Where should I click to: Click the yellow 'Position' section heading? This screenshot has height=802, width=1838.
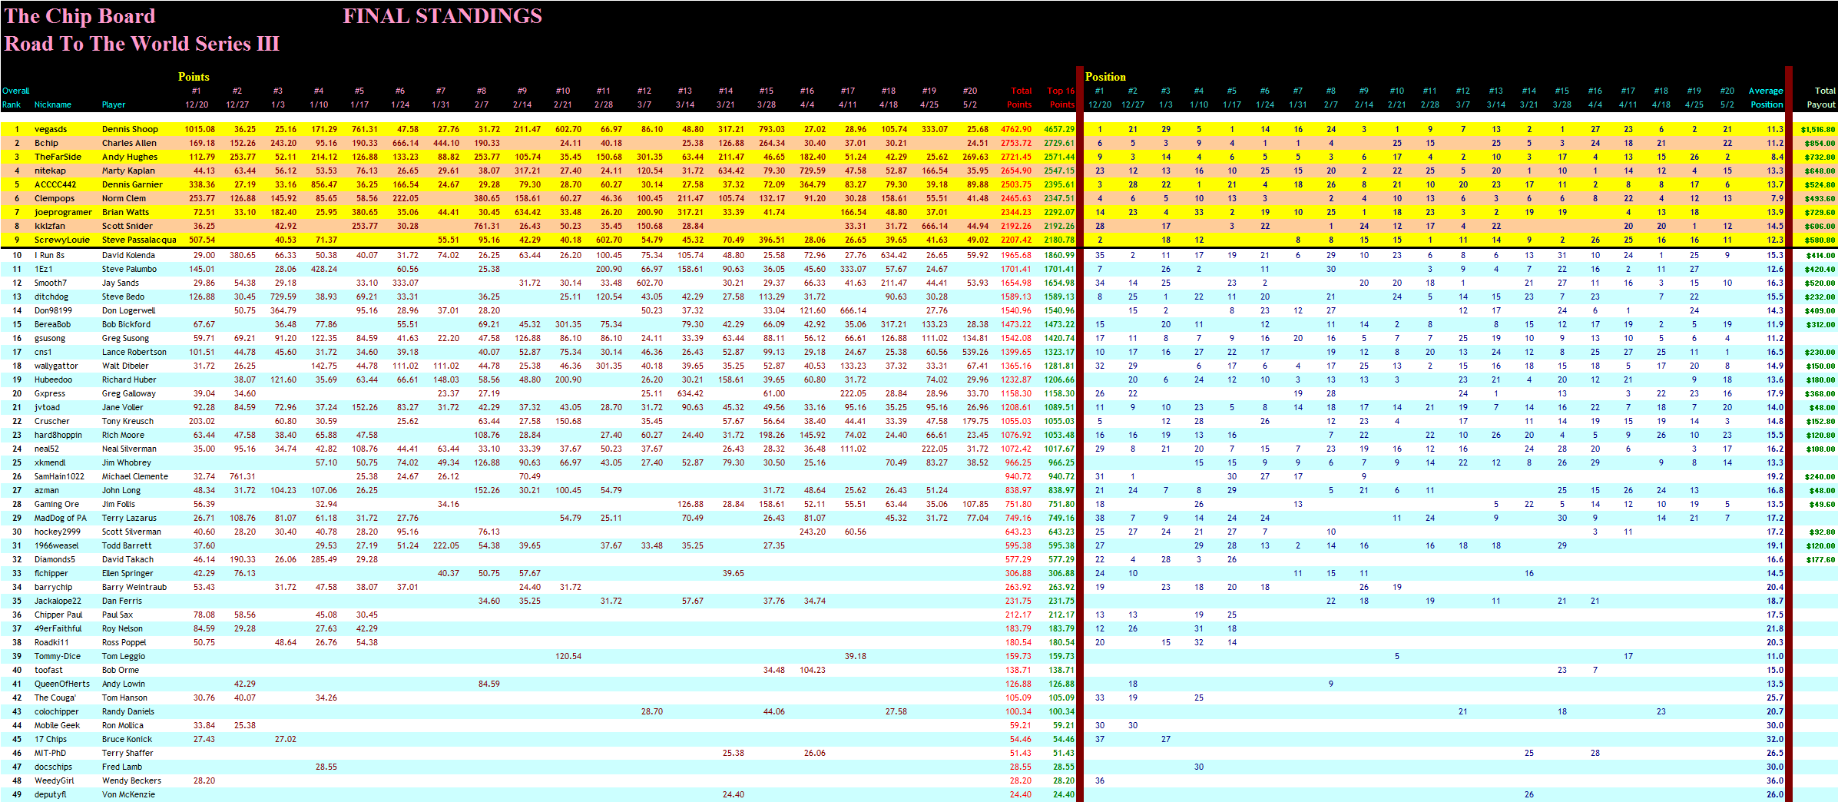1105,77
